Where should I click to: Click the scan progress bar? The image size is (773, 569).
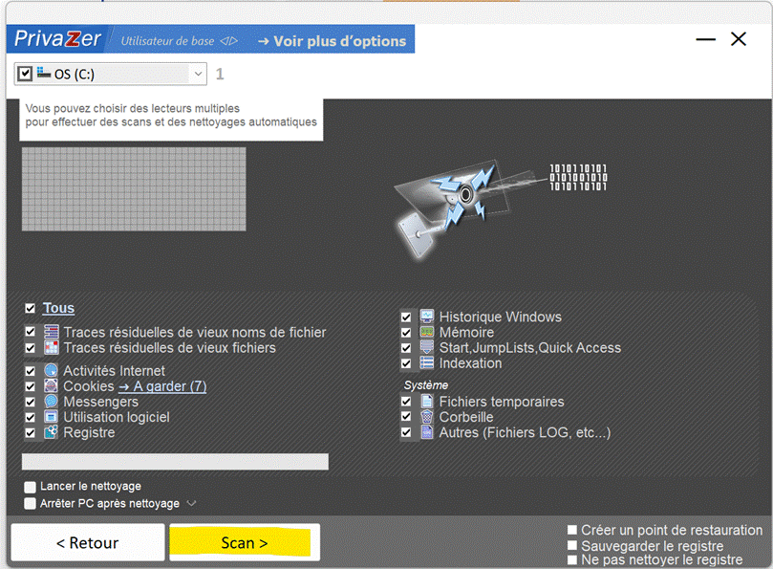pos(175,462)
